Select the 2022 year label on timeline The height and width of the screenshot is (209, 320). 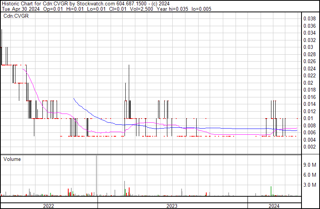[x=49, y=206]
